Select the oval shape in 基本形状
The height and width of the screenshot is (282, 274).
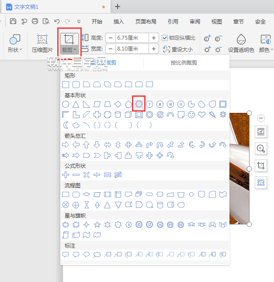click(66, 104)
